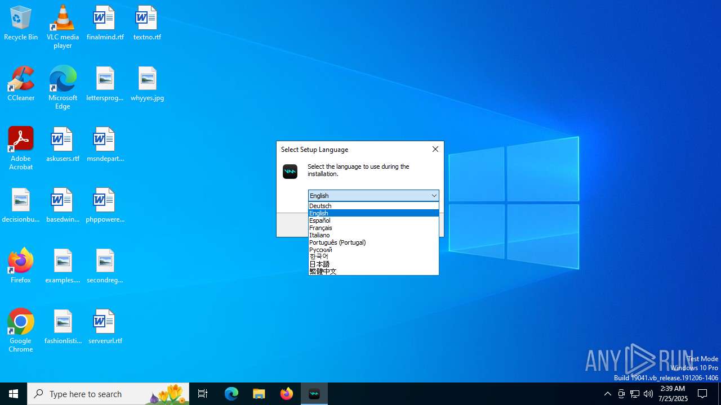Choose Español from the language list
Screen dimensions: 721x405
pyautogui.click(x=373, y=220)
